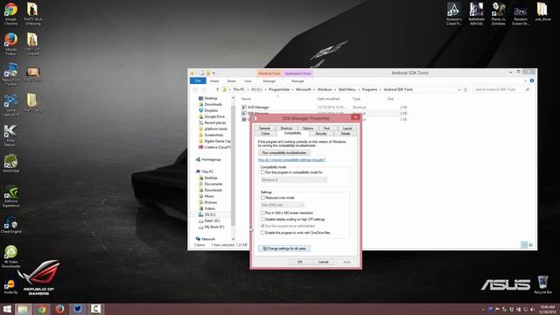Enable Run this program in compatibility mode
This screenshot has height=315, width=560.
pyautogui.click(x=262, y=172)
